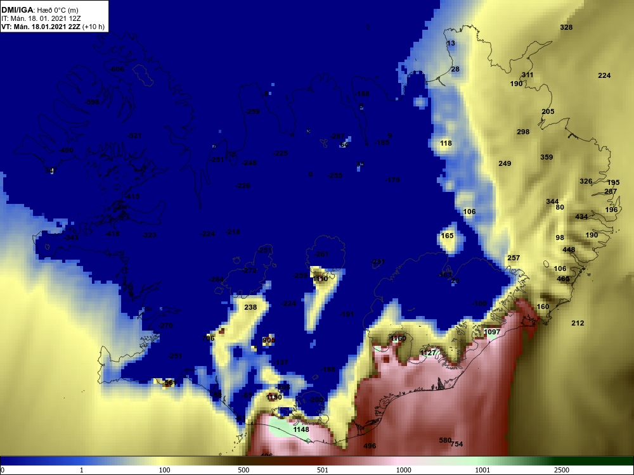Click the map value "196"
The height and width of the screenshot is (475, 634).
pyautogui.click(x=611, y=210)
